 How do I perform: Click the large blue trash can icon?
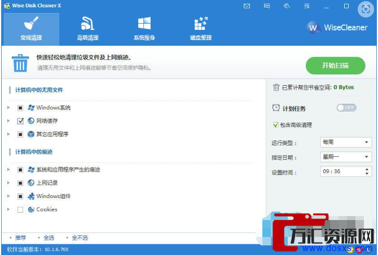click(20, 63)
